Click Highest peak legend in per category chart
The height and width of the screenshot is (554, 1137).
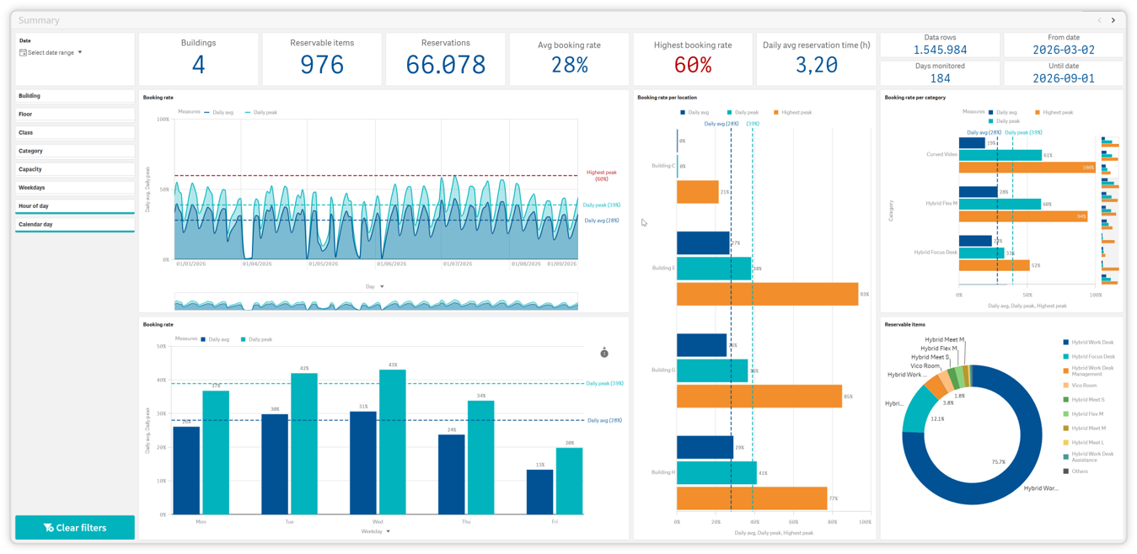[1054, 112]
